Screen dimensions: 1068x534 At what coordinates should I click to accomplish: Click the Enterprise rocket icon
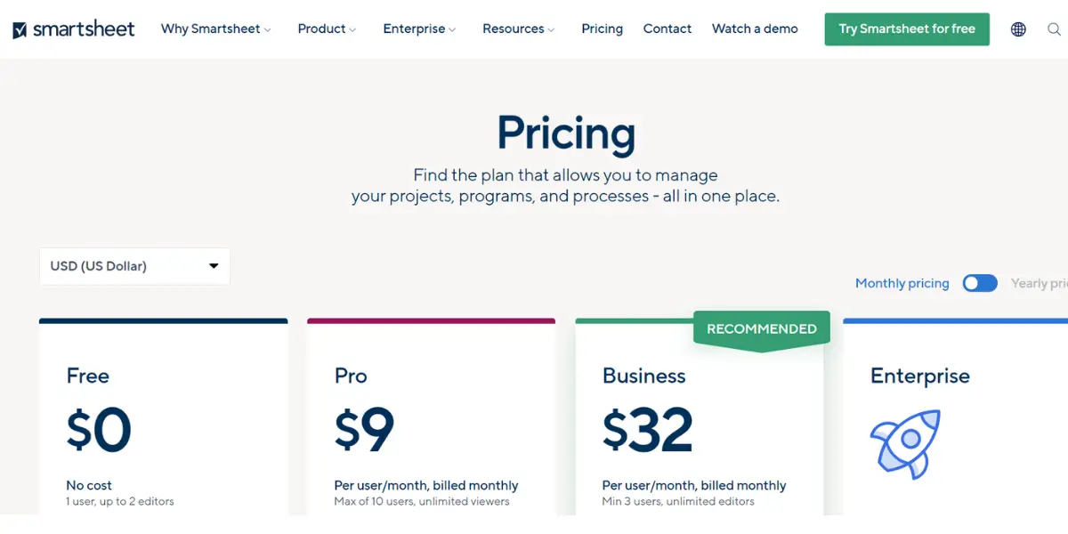[x=905, y=444]
